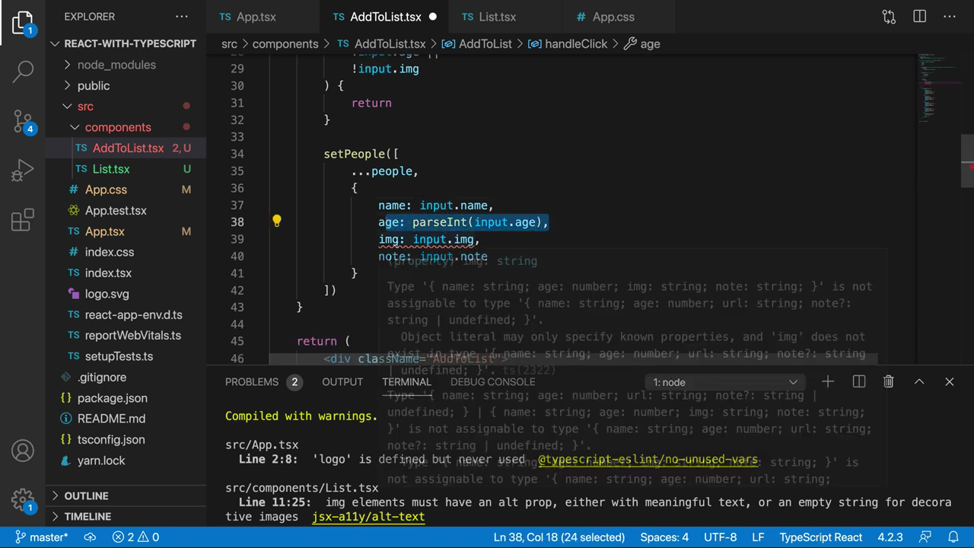This screenshot has height=548, width=974.
Task: Open the Accounts menu icon
Action: point(23,451)
